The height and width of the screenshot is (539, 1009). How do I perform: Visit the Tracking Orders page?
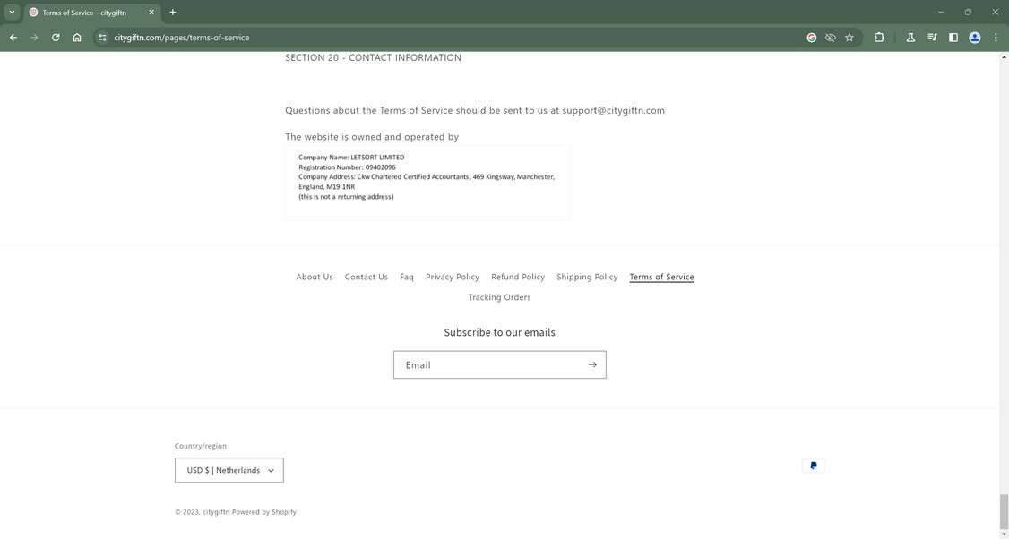click(499, 296)
